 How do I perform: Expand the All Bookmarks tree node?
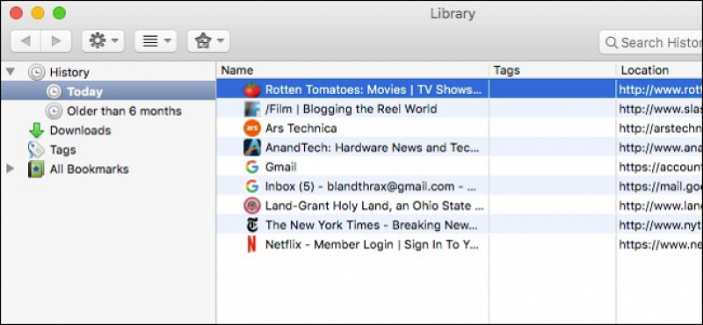pos(10,169)
